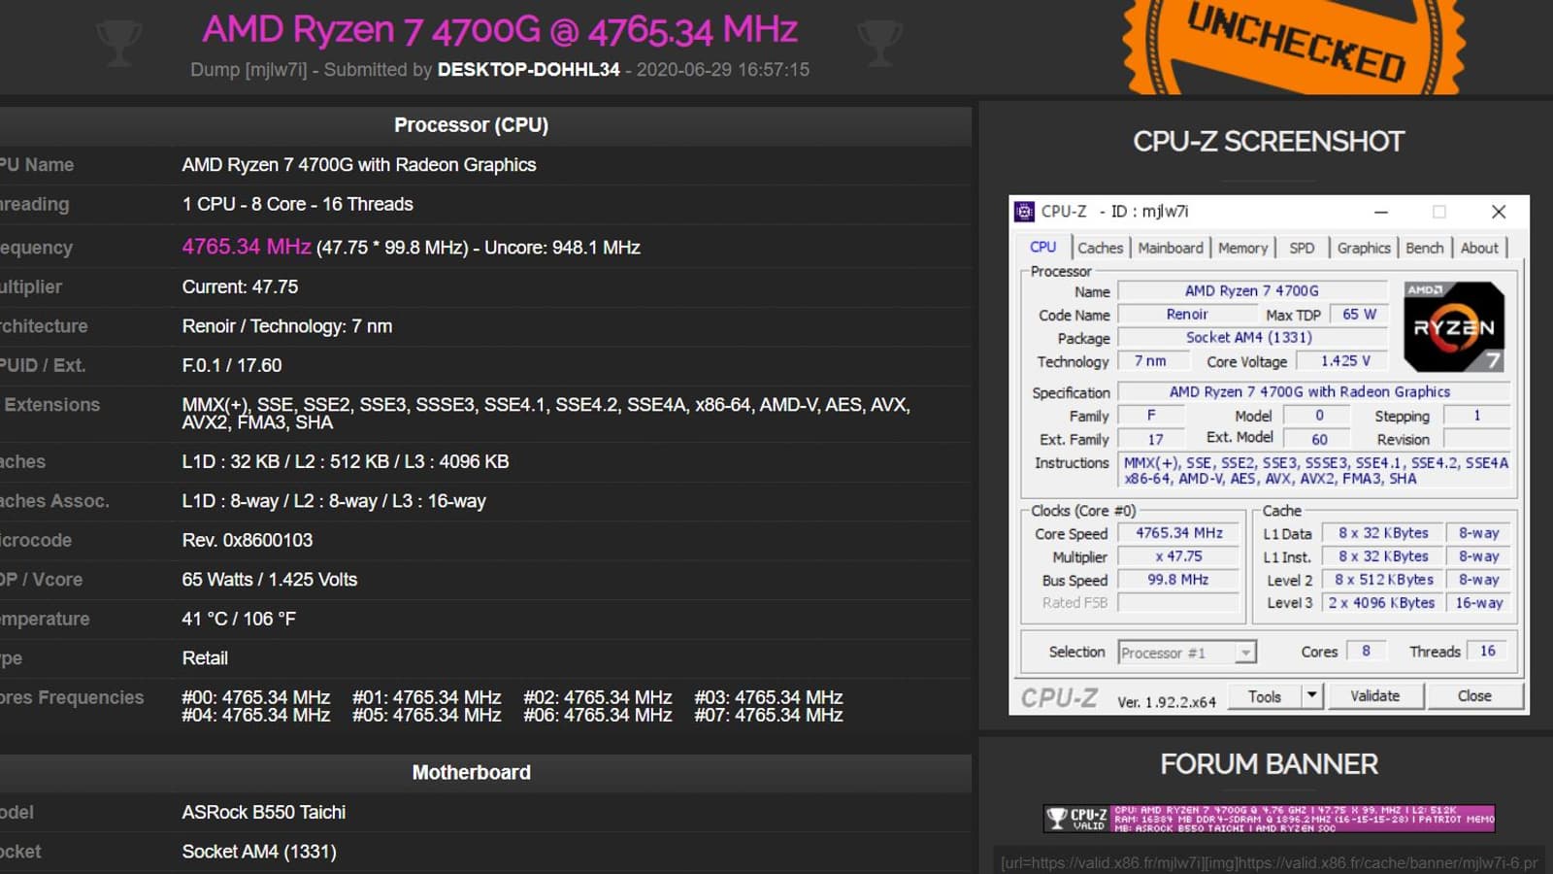The image size is (1553, 874).
Task: Click the DESKTOP-DOHHL34 submitter name
Action: [x=528, y=70]
